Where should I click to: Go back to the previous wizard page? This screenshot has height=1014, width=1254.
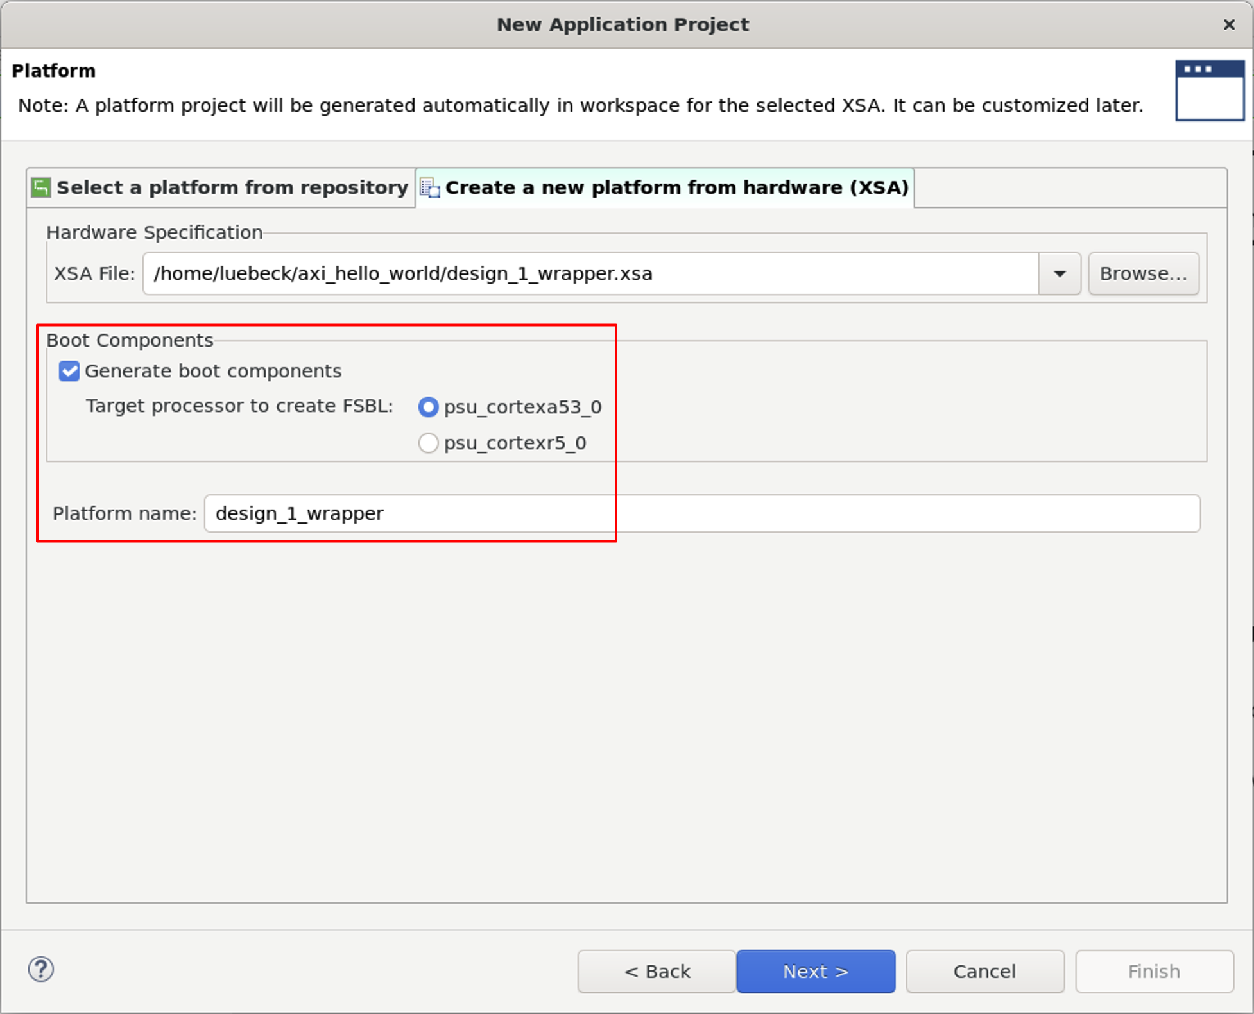click(x=656, y=971)
